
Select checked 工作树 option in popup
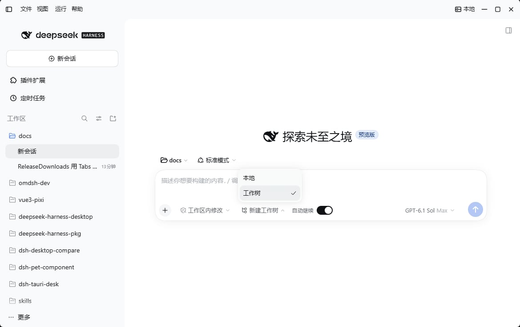[x=270, y=193]
